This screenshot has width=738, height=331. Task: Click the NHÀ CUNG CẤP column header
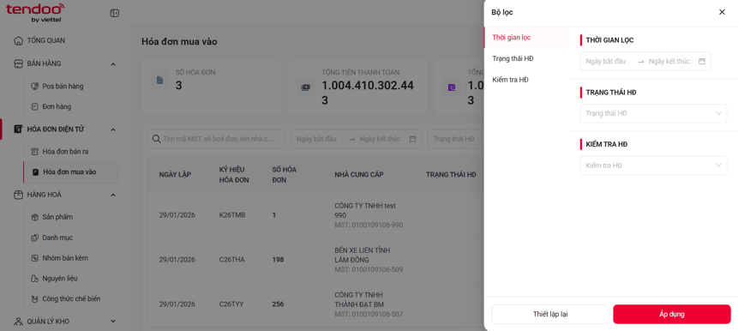tap(359, 175)
